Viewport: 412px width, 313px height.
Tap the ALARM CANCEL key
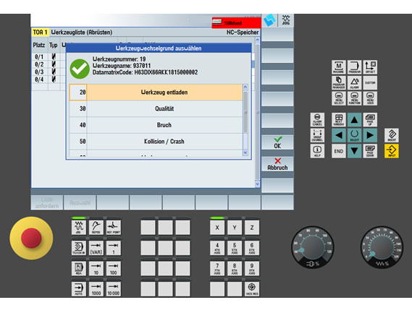click(x=317, y=120)
